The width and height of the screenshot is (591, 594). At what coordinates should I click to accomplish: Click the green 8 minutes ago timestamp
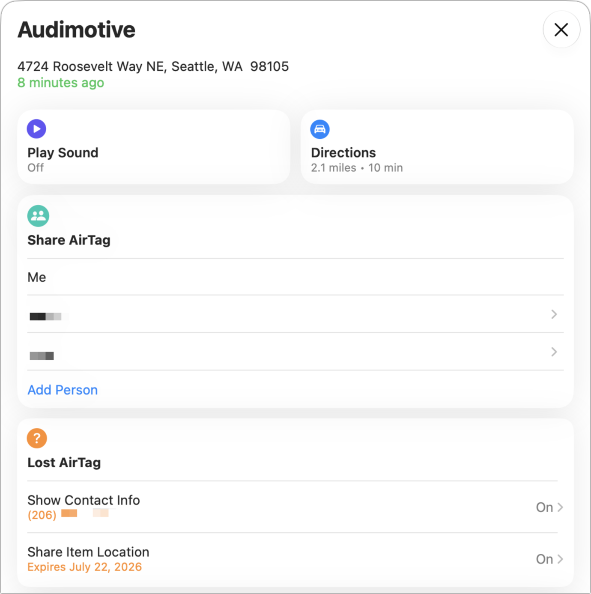[61, 83]
